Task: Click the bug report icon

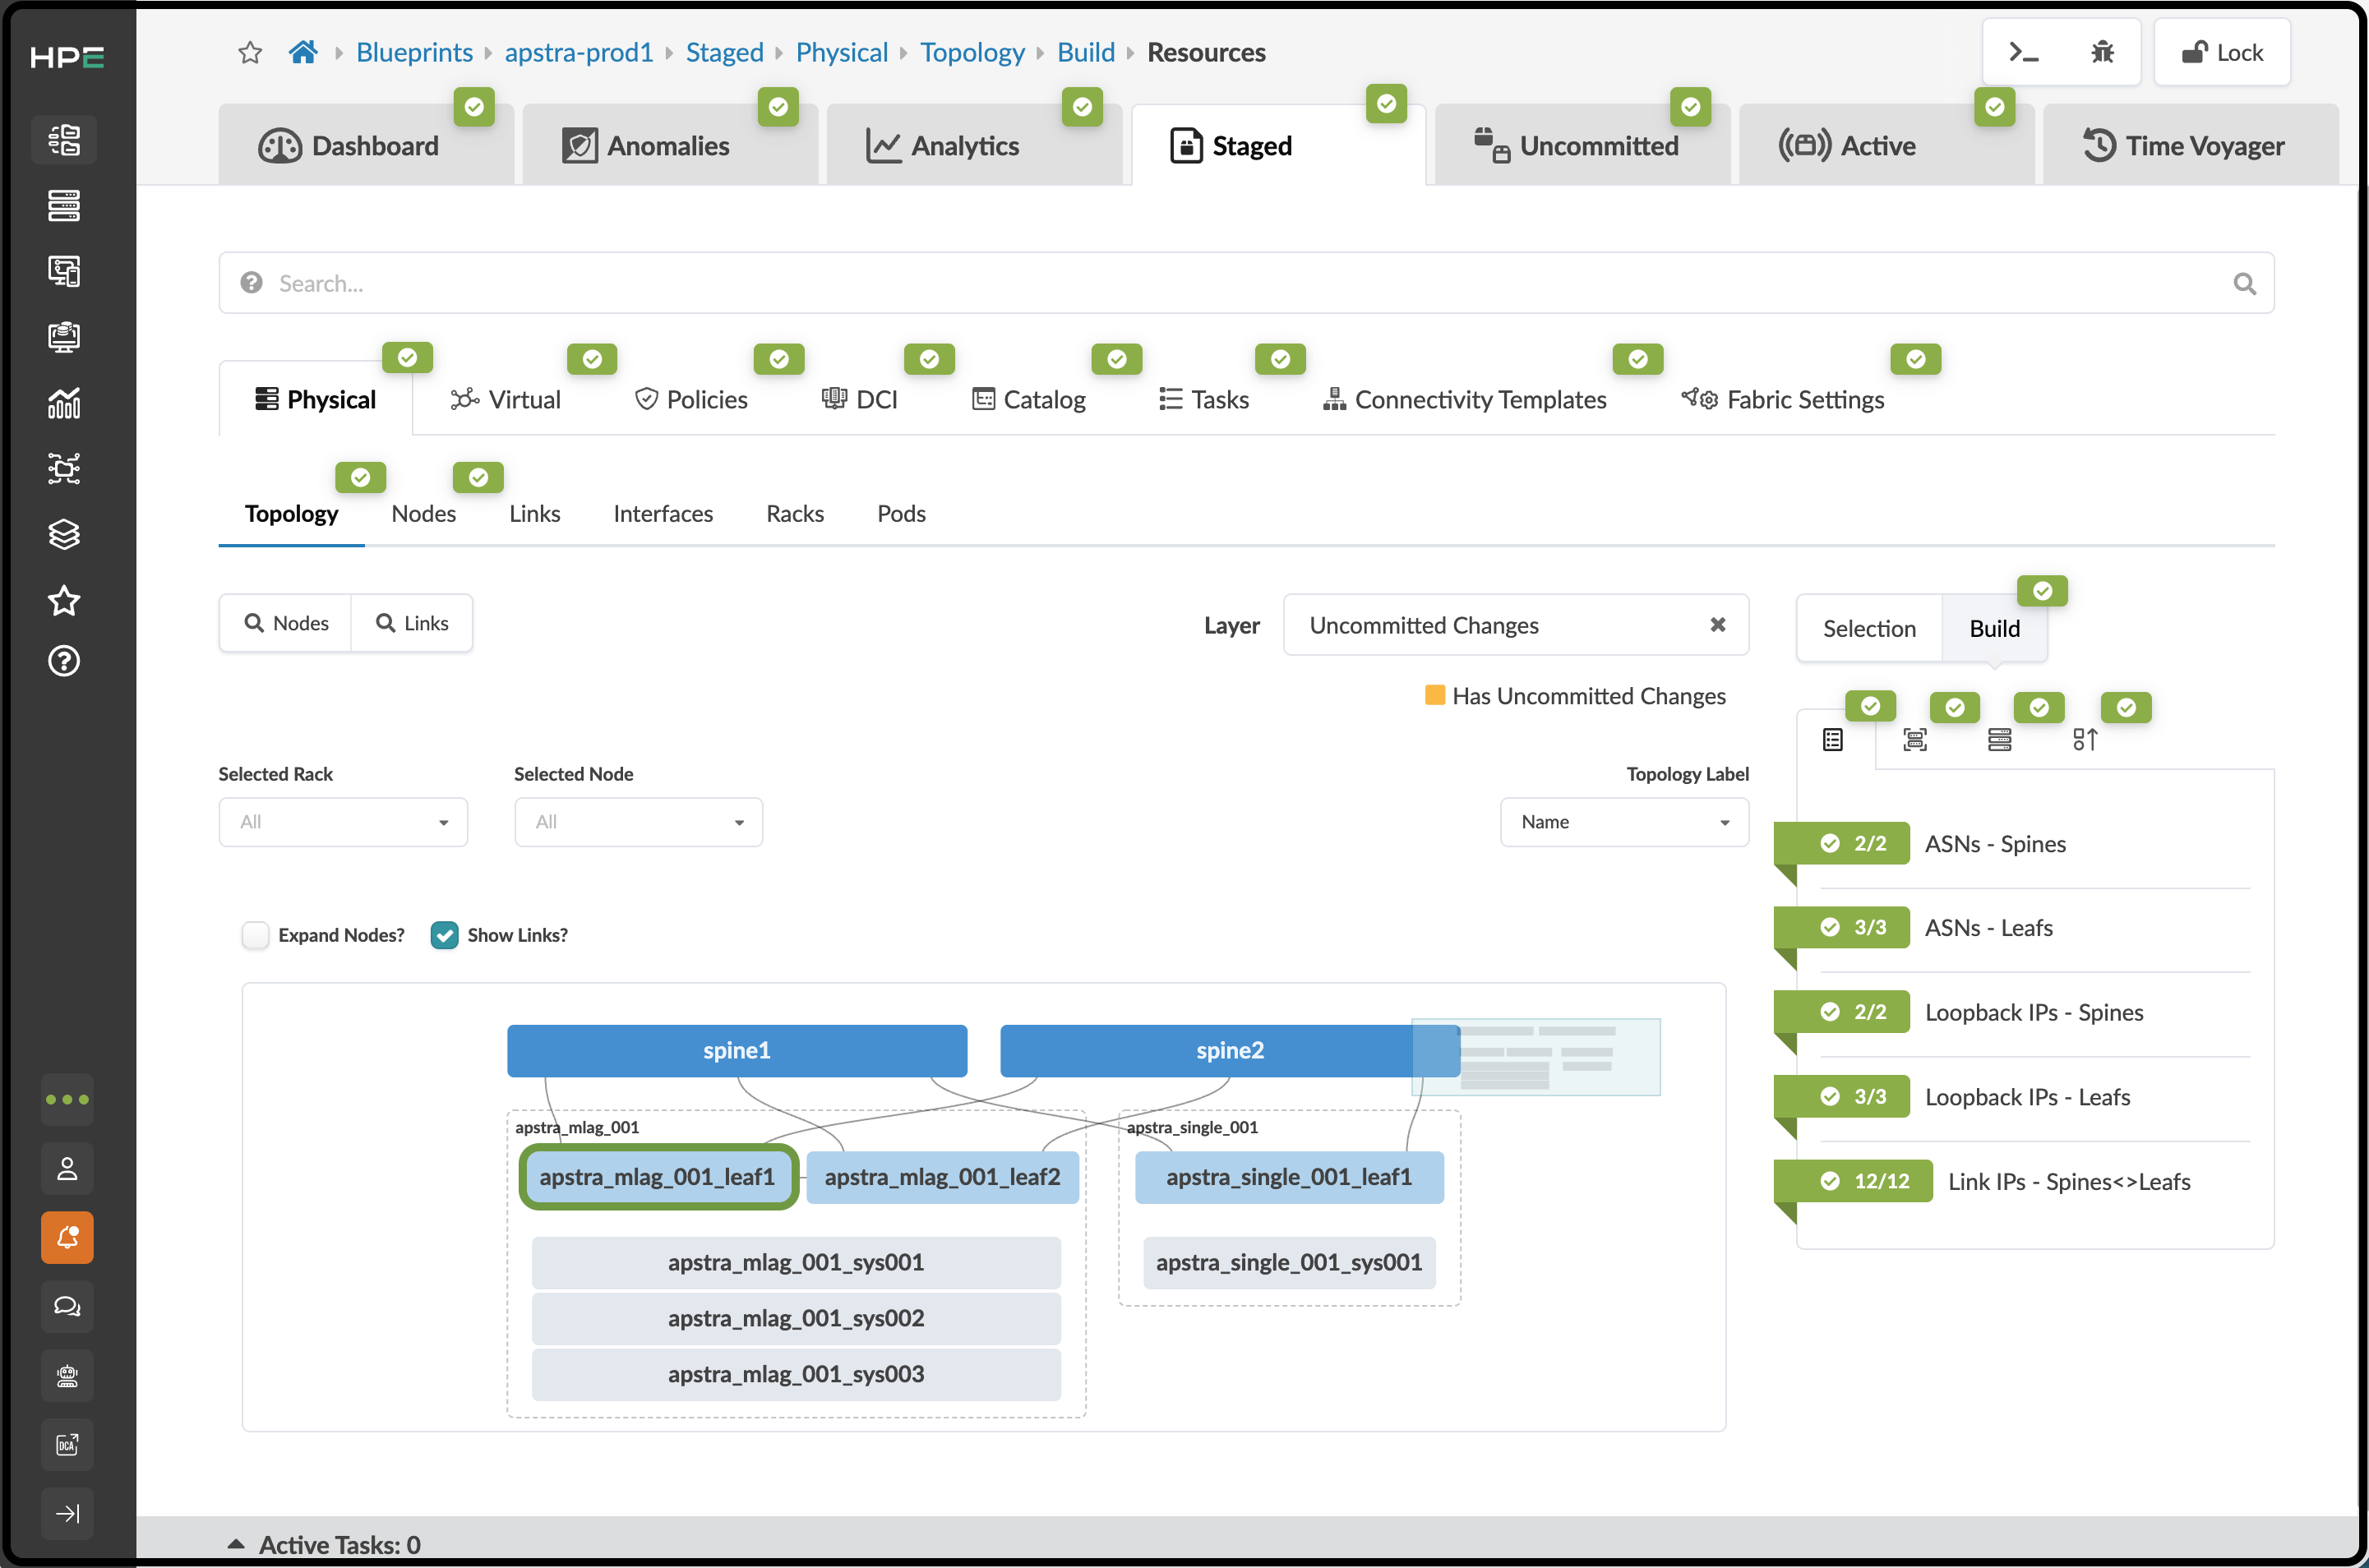Action: [2102, 52]
